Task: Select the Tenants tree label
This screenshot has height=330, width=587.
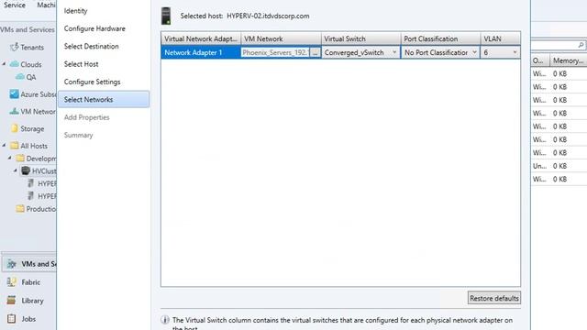Action: click(x=32, y=47)
